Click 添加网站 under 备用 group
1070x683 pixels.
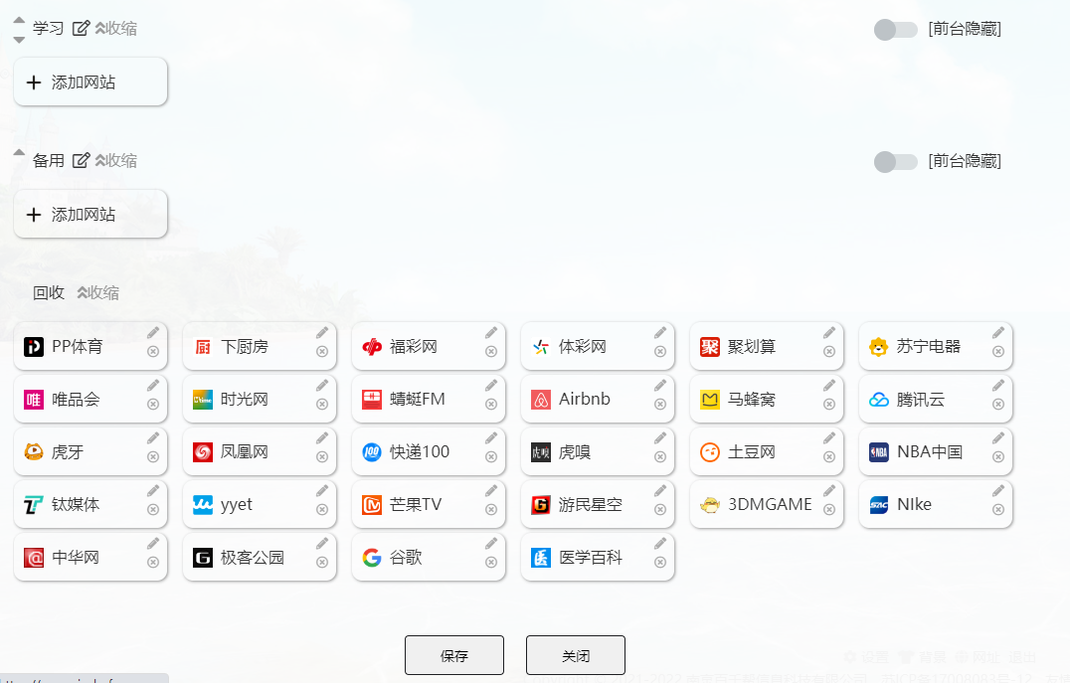tap(90, 215)
